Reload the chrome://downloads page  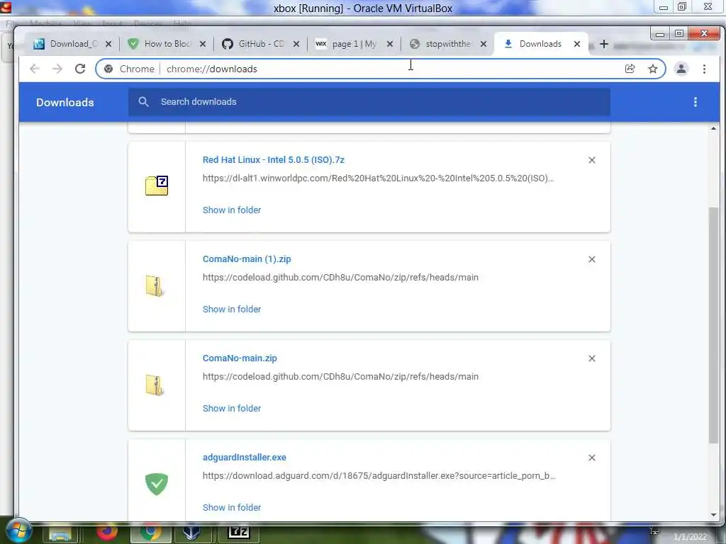click(x=80, y=69)
